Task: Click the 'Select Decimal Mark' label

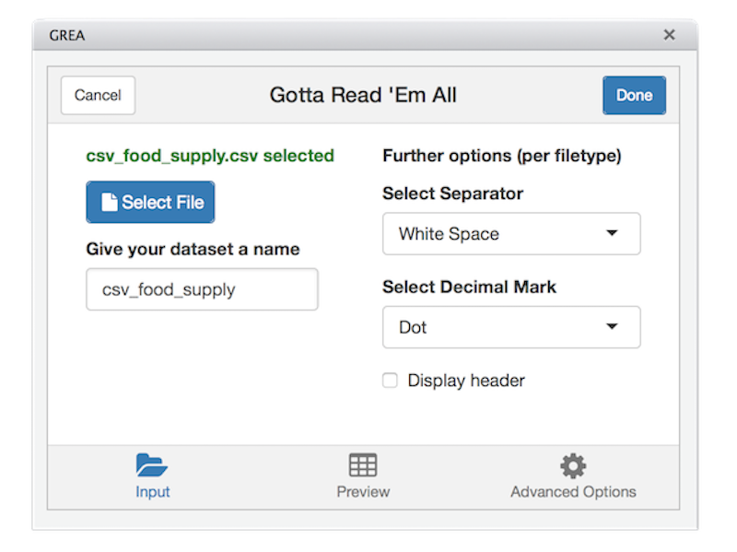Action: click(470, 287)
